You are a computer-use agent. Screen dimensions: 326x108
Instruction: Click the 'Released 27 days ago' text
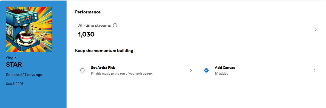pos(24,75)
